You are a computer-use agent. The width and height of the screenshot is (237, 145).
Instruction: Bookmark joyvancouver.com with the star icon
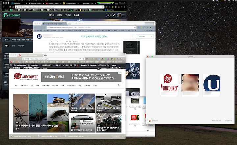(83, 59)
